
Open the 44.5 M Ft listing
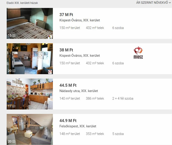68,85
